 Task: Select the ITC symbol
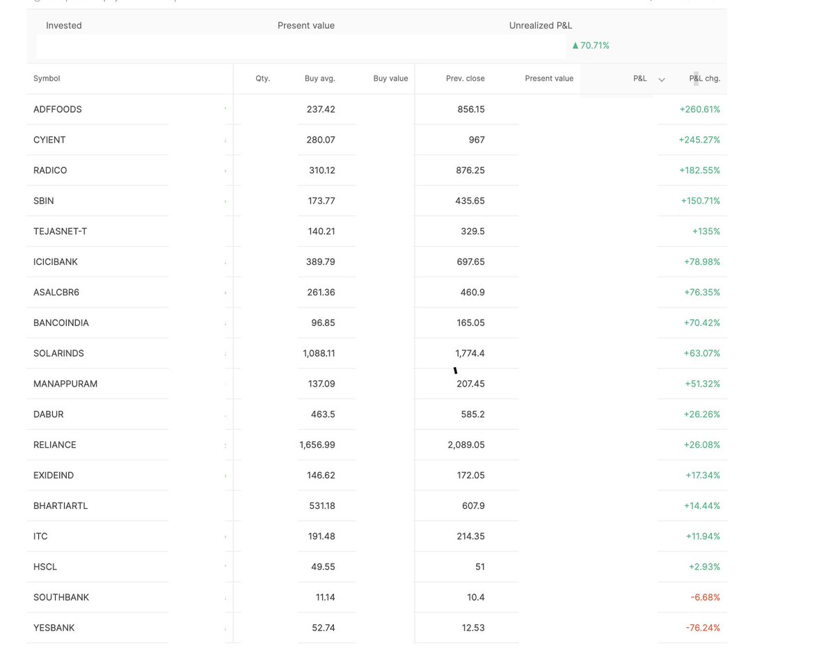click(x=40, y=537)
